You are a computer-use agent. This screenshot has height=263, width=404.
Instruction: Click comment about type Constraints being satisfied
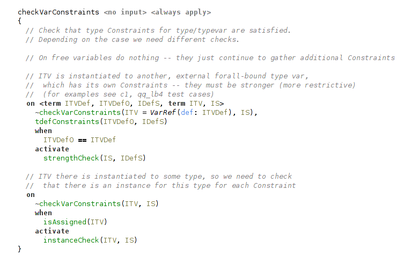pyautogui.click(x=158, y=31)
